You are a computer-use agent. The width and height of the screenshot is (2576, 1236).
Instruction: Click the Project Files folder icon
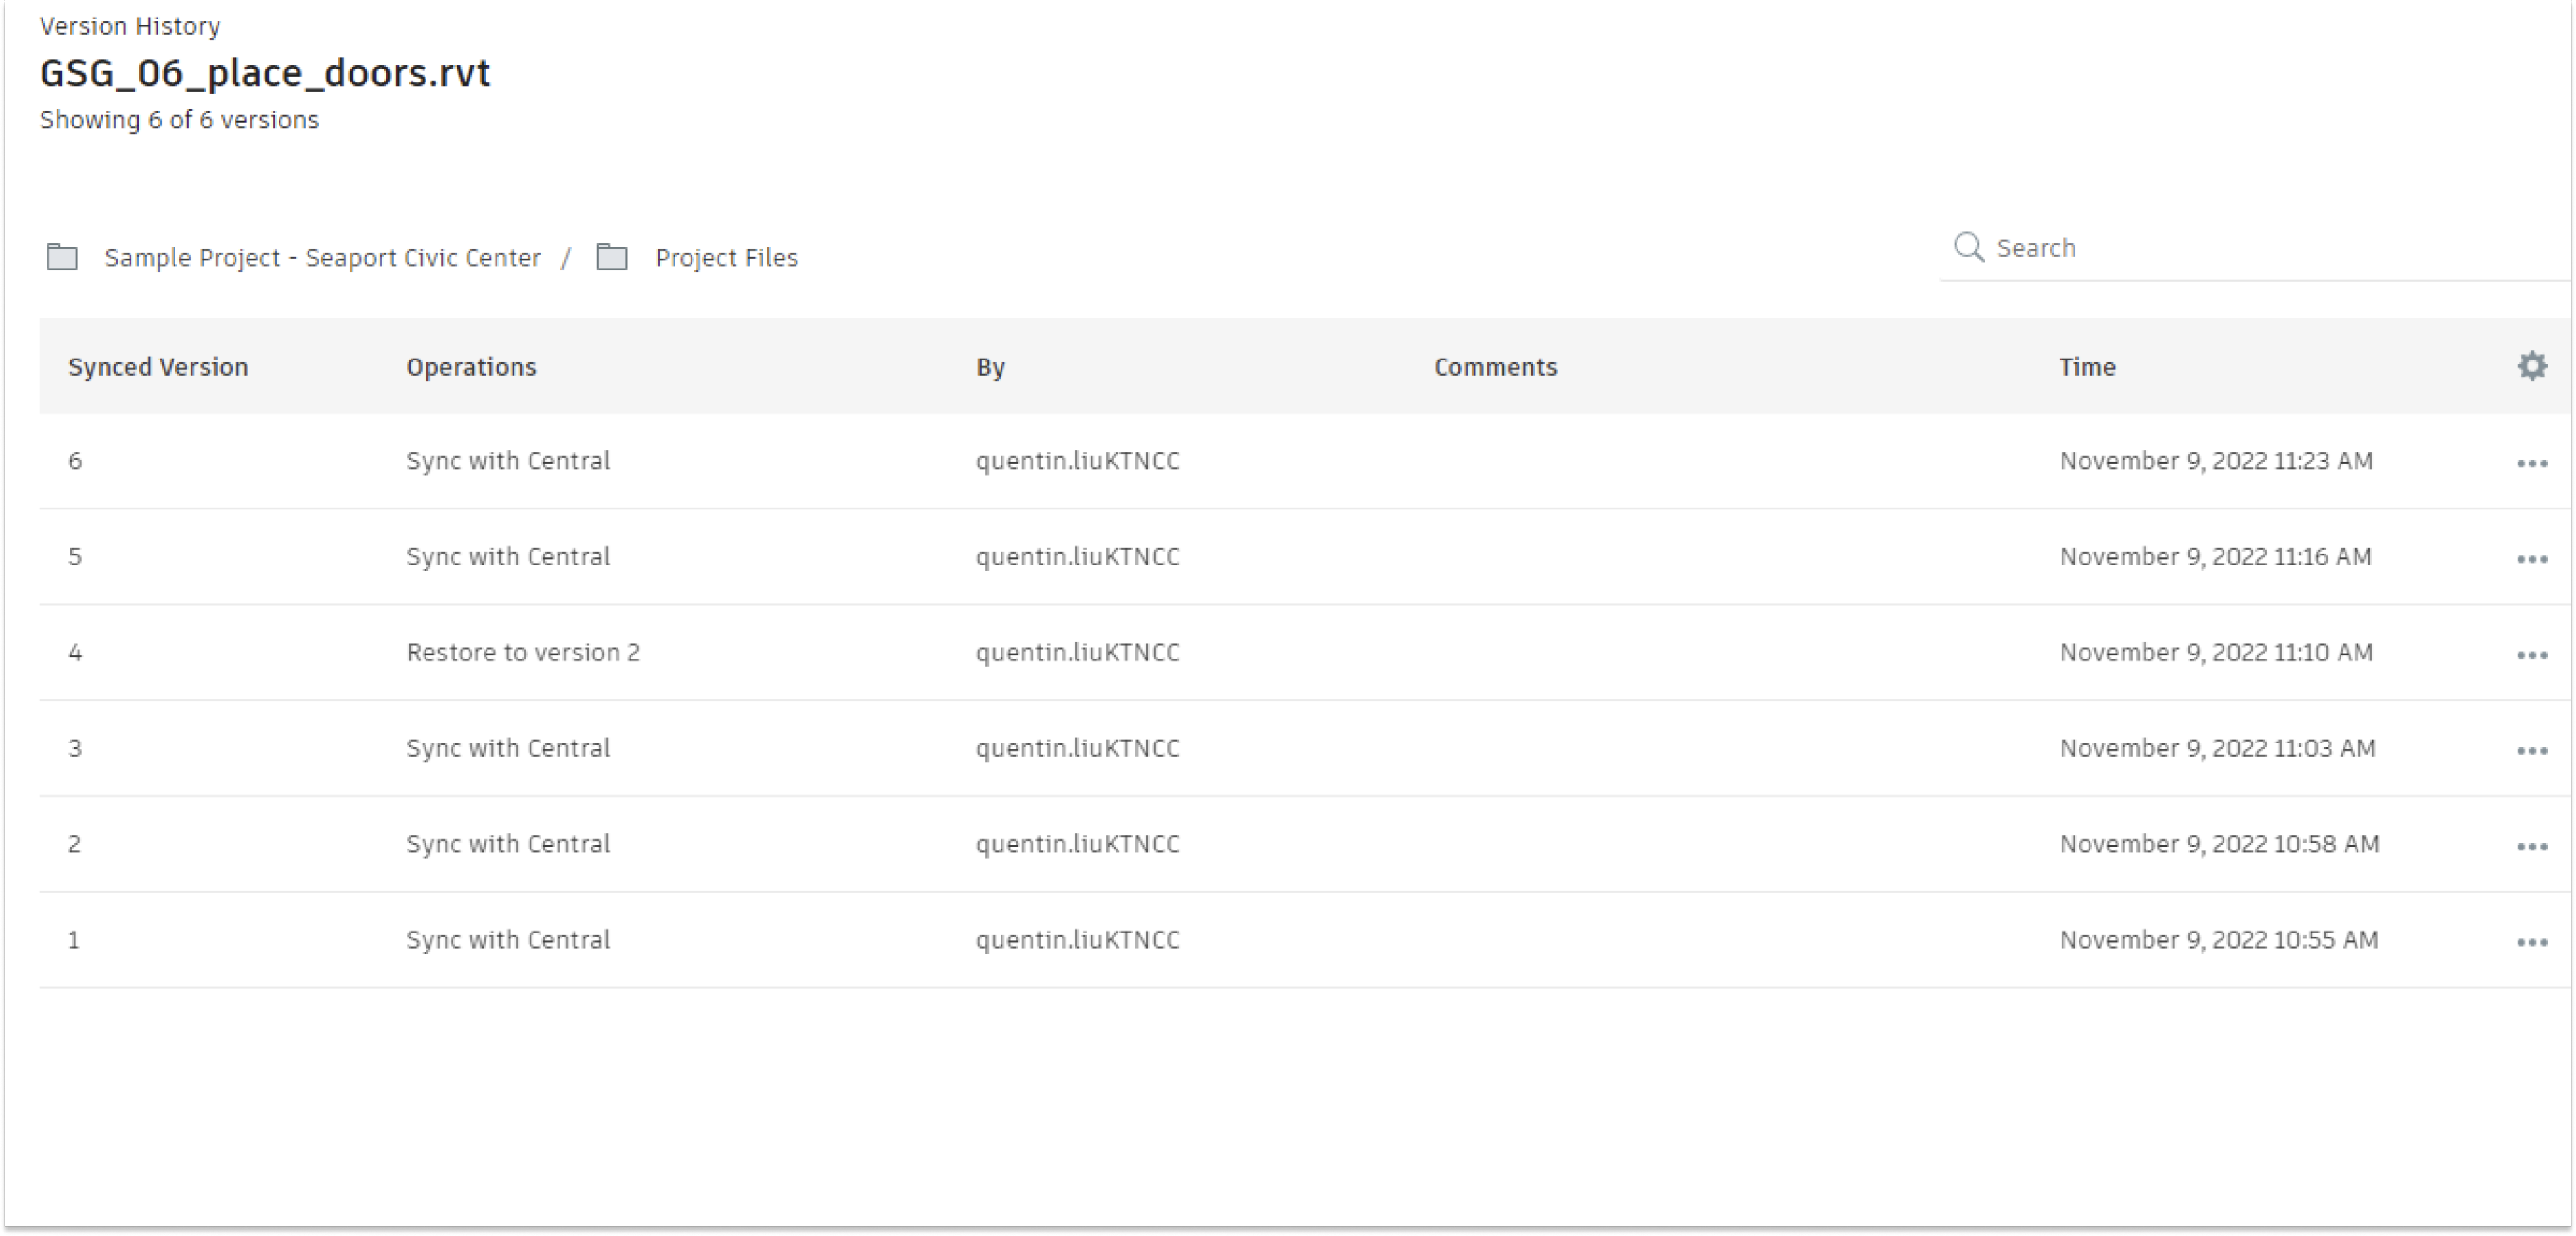[x=611, y=257]
